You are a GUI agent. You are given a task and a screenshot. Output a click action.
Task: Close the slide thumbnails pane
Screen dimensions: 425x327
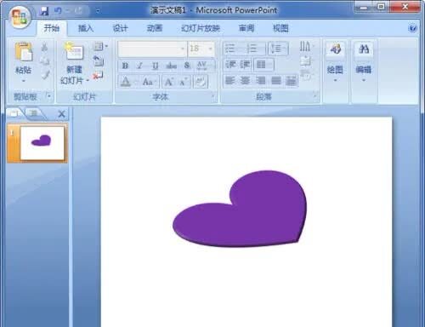[61, 114]
